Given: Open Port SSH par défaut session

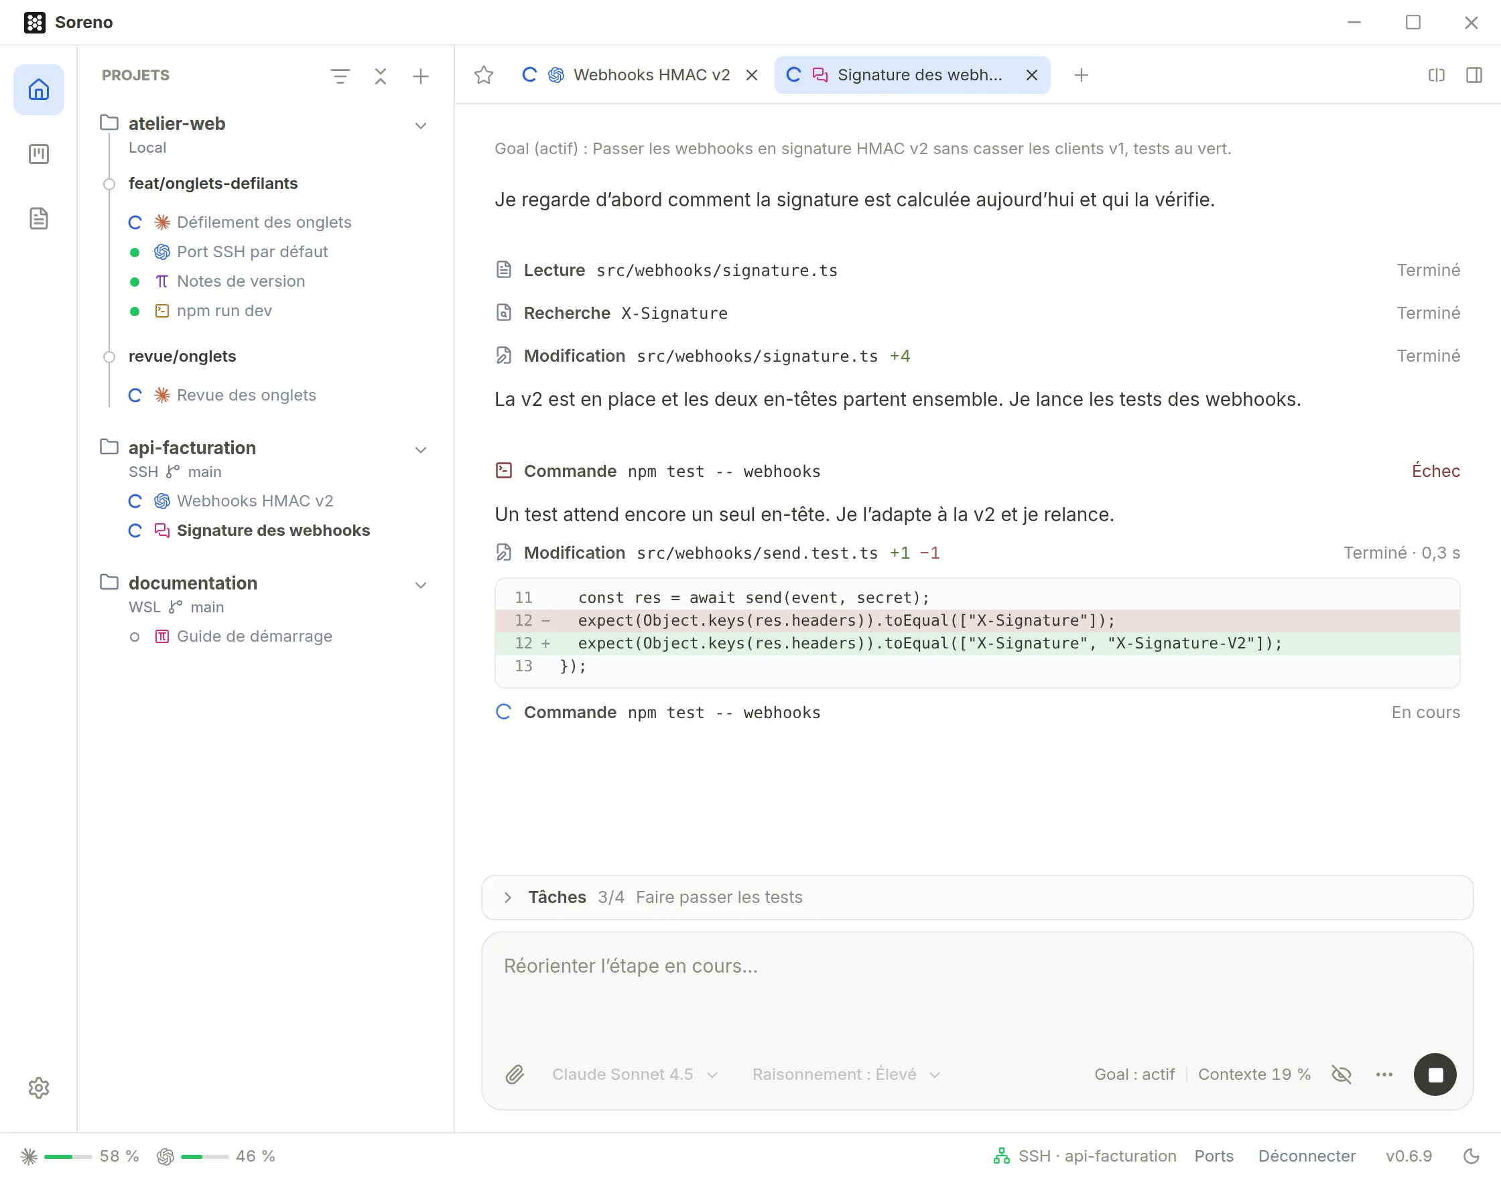Looking at the screenshot, I should coord(252,252).
